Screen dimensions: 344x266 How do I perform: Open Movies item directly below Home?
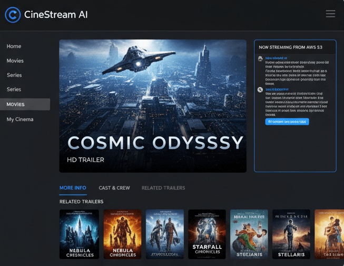coord(15,61)
